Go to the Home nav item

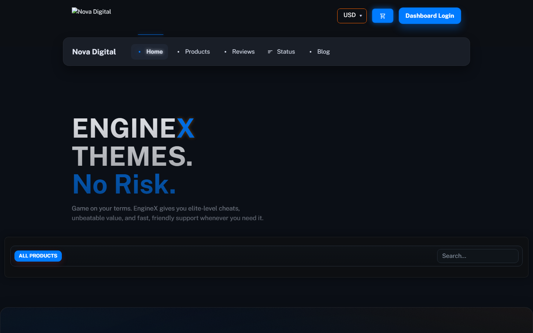150,52
